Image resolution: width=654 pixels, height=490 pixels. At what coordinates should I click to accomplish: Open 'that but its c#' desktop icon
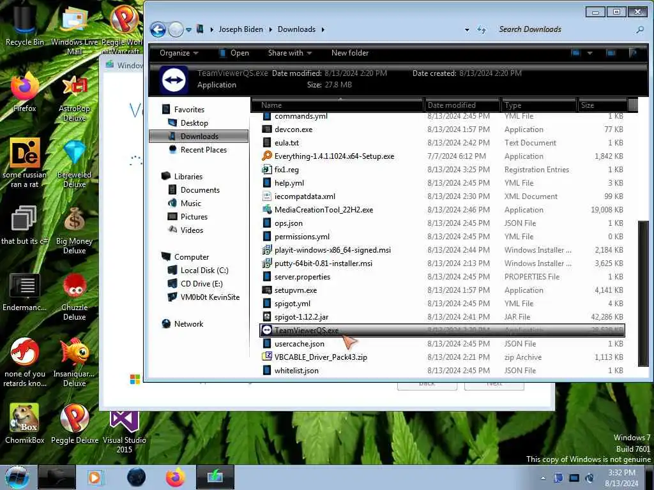tap(24, 225)
